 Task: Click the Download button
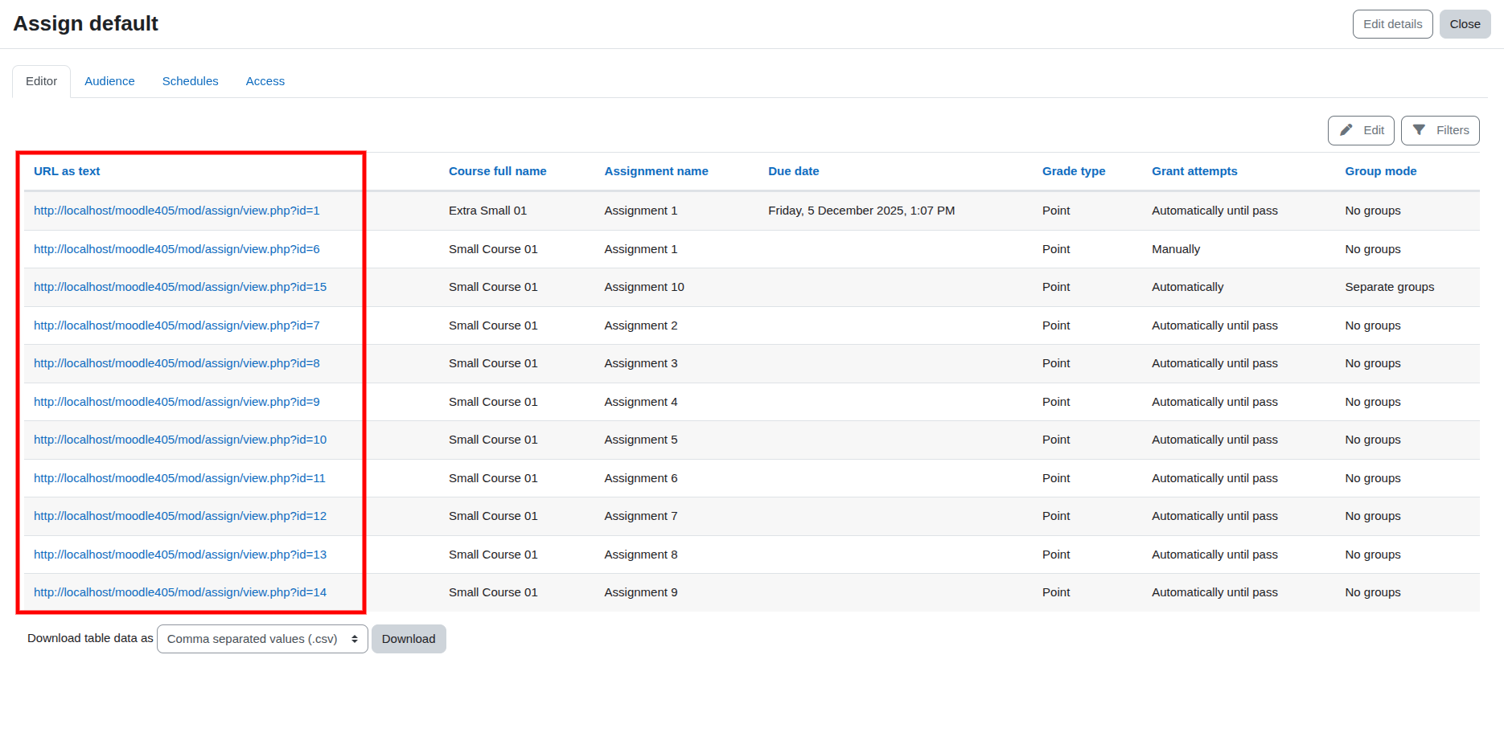(x=409, y=639)
